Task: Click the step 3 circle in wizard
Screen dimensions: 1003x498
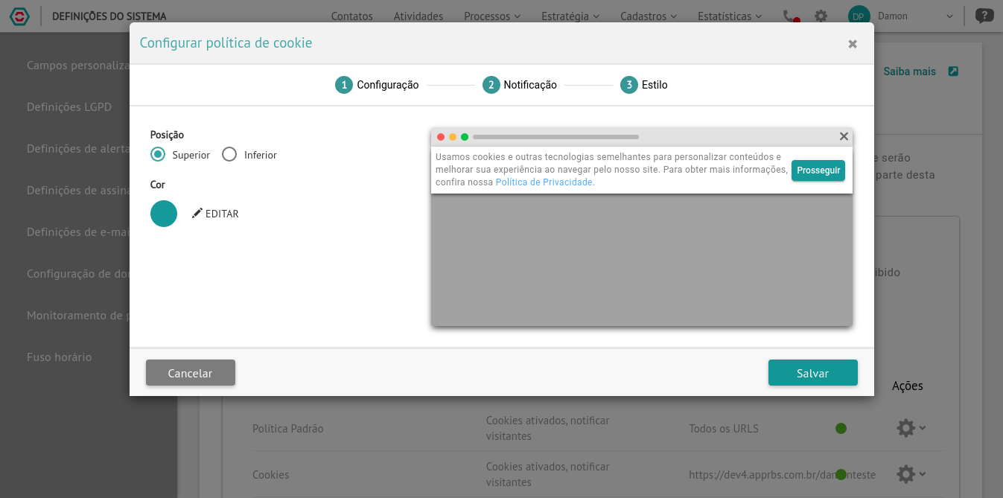Action: click(628, 85)
